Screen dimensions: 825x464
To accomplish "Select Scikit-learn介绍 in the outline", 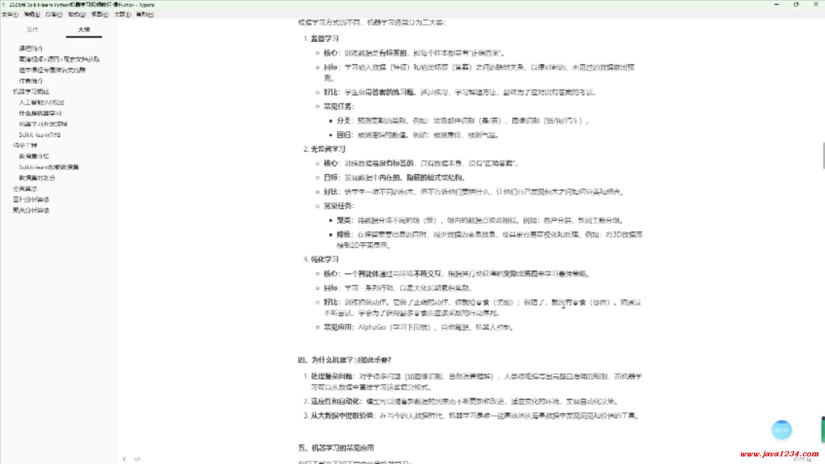I will [40, 134].
